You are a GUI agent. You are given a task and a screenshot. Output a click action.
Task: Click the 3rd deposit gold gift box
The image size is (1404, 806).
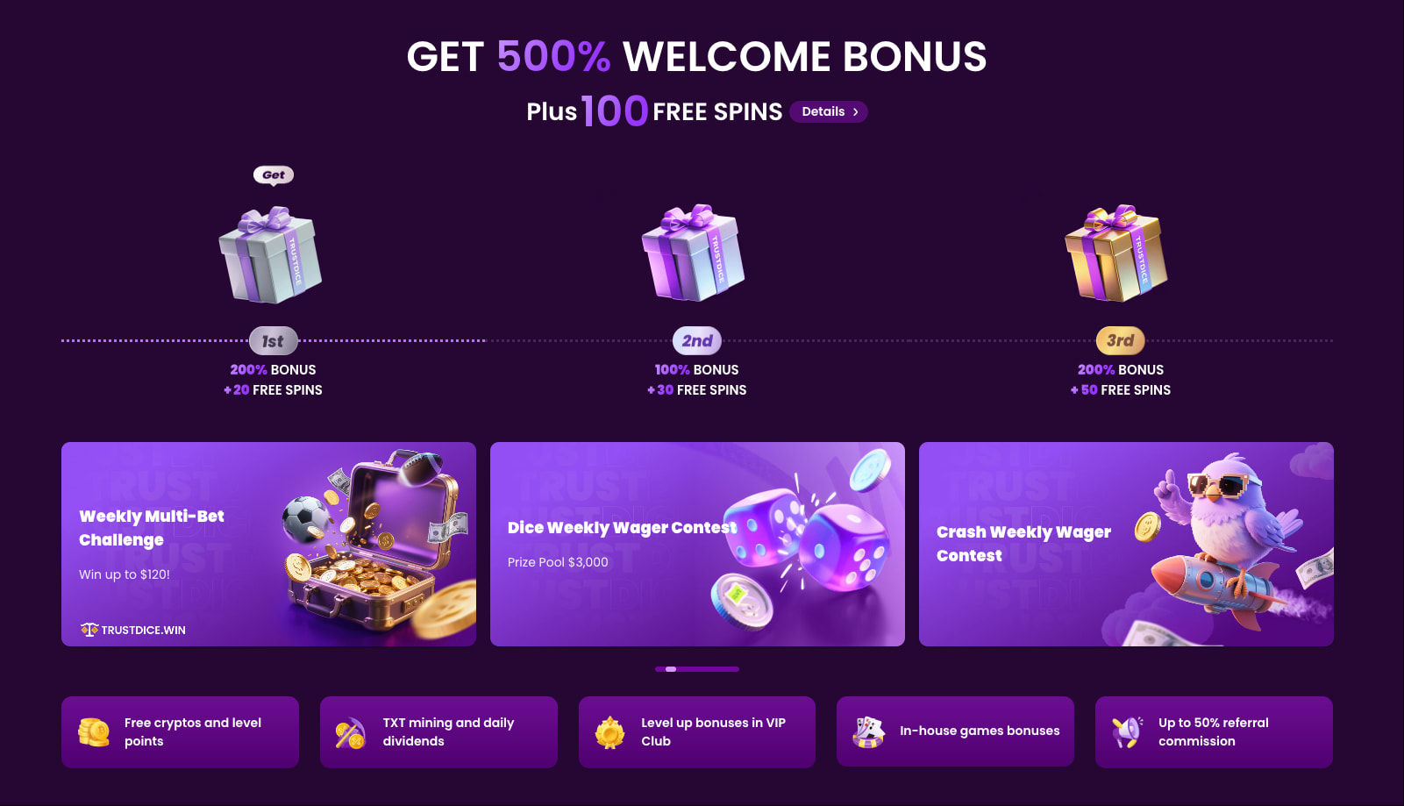click(1116, 253)
